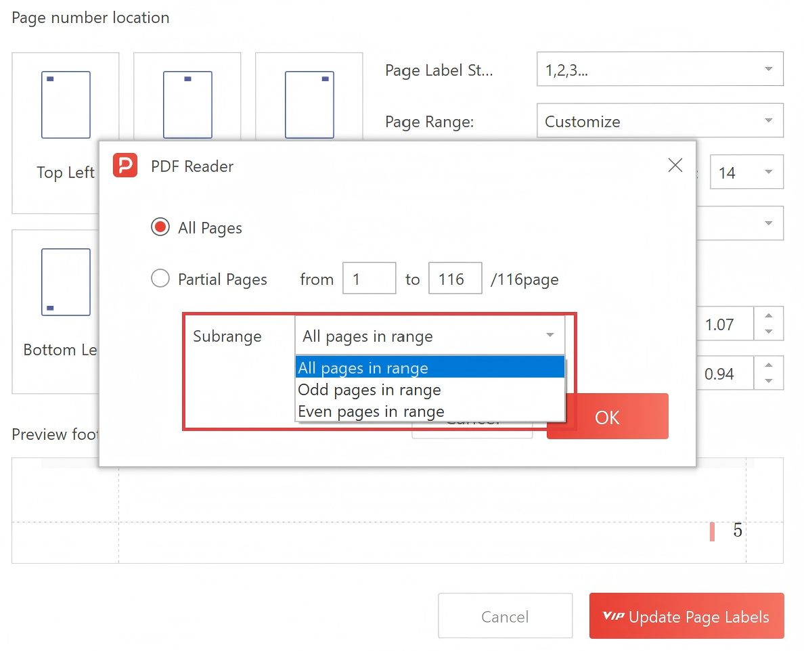Select Top Left page number position thumbnail
Viewport: 804px width, 651px height.
coord(66,105)
